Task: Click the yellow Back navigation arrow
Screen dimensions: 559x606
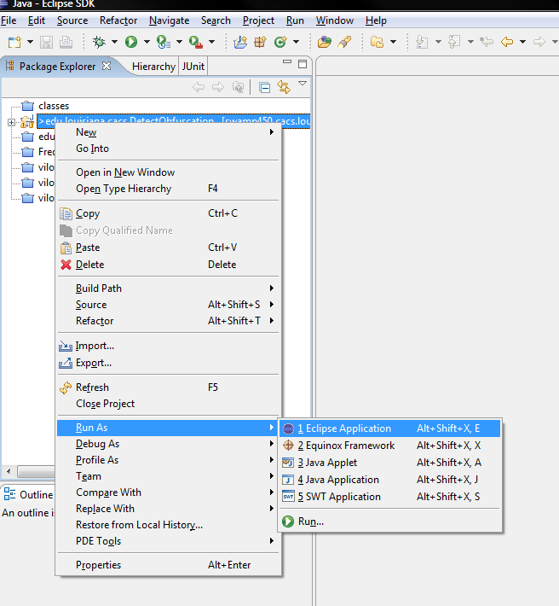Action: click(x=507, y=41)
